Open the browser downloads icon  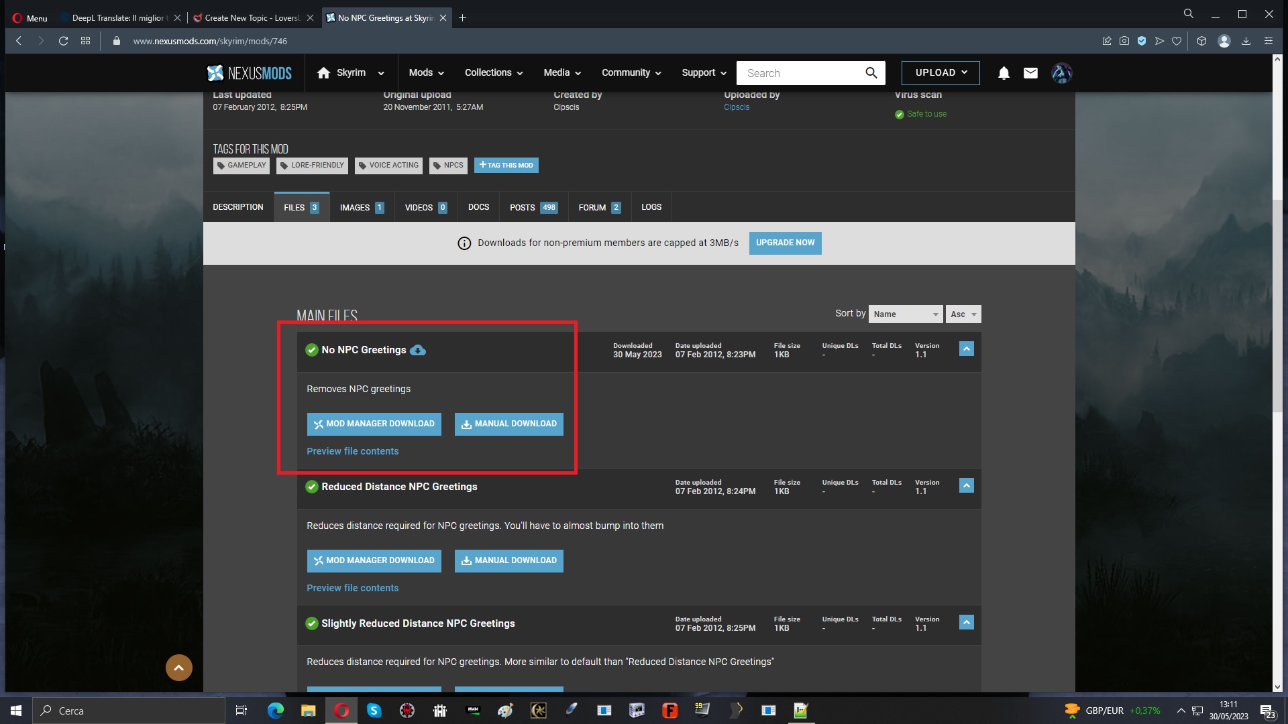pos(1246,41)
